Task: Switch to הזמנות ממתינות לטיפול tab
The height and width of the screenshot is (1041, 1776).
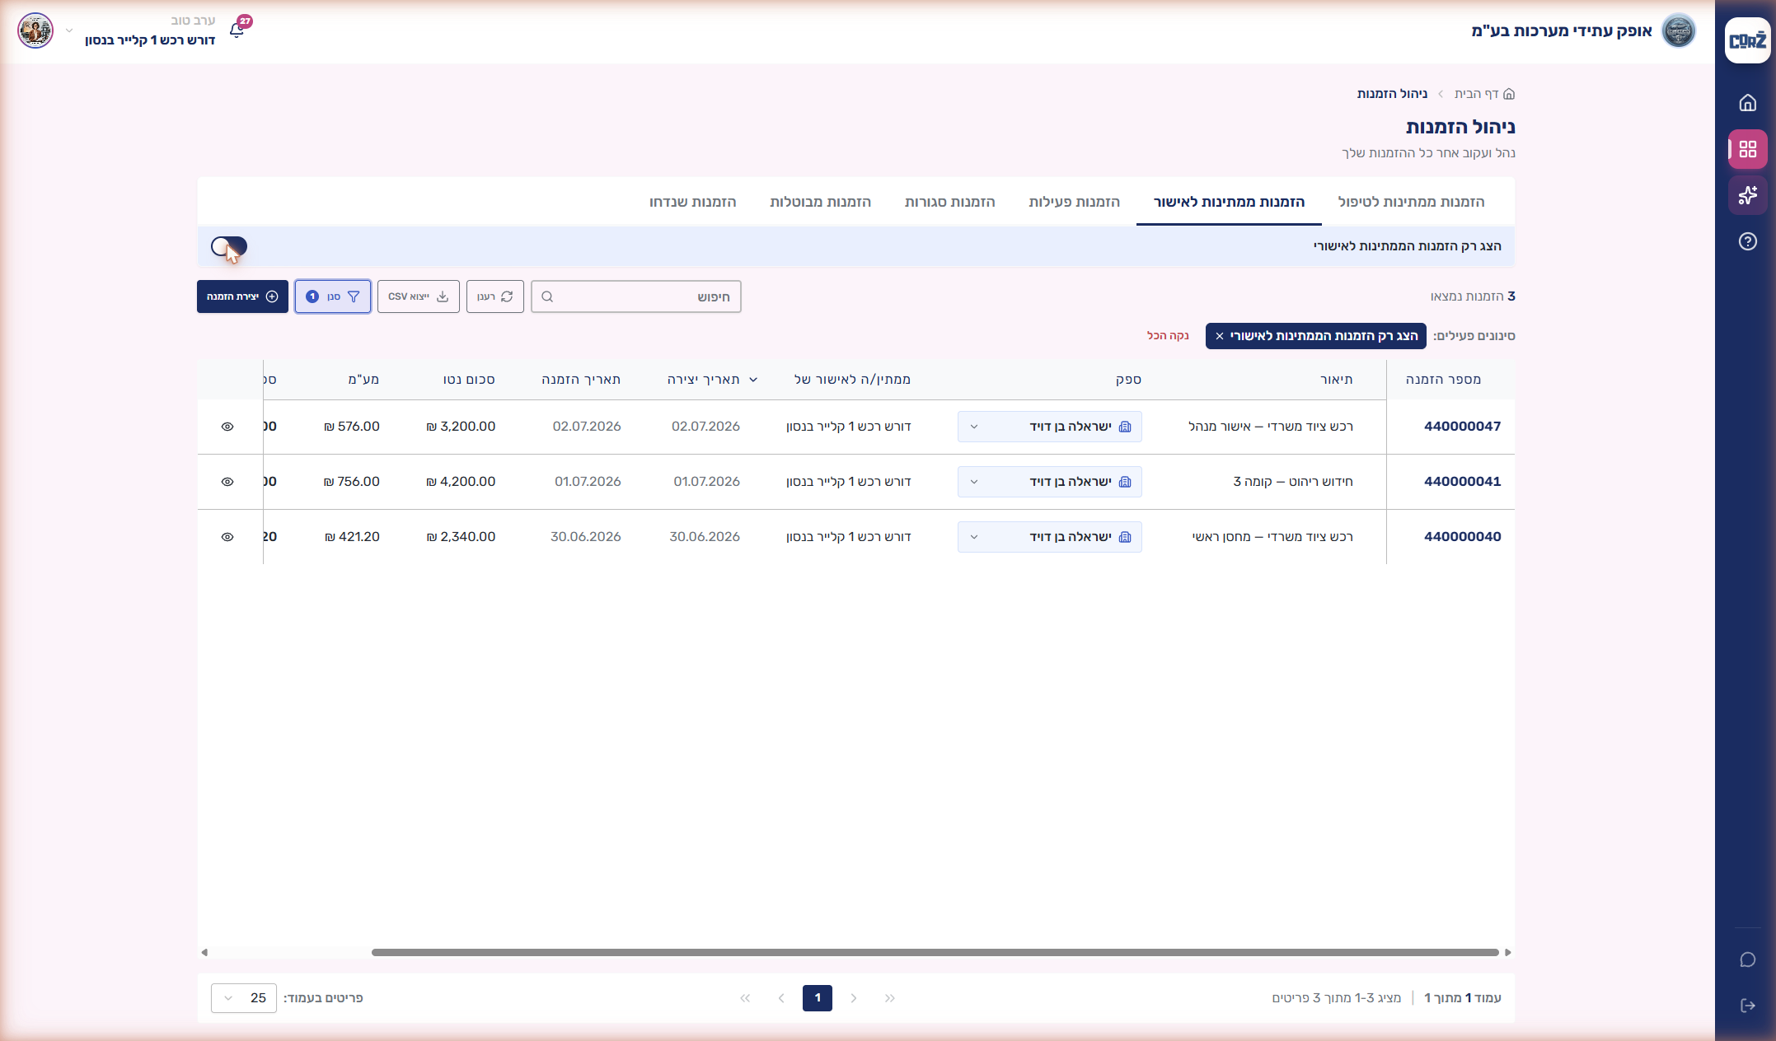Action: coord(1411,202)
